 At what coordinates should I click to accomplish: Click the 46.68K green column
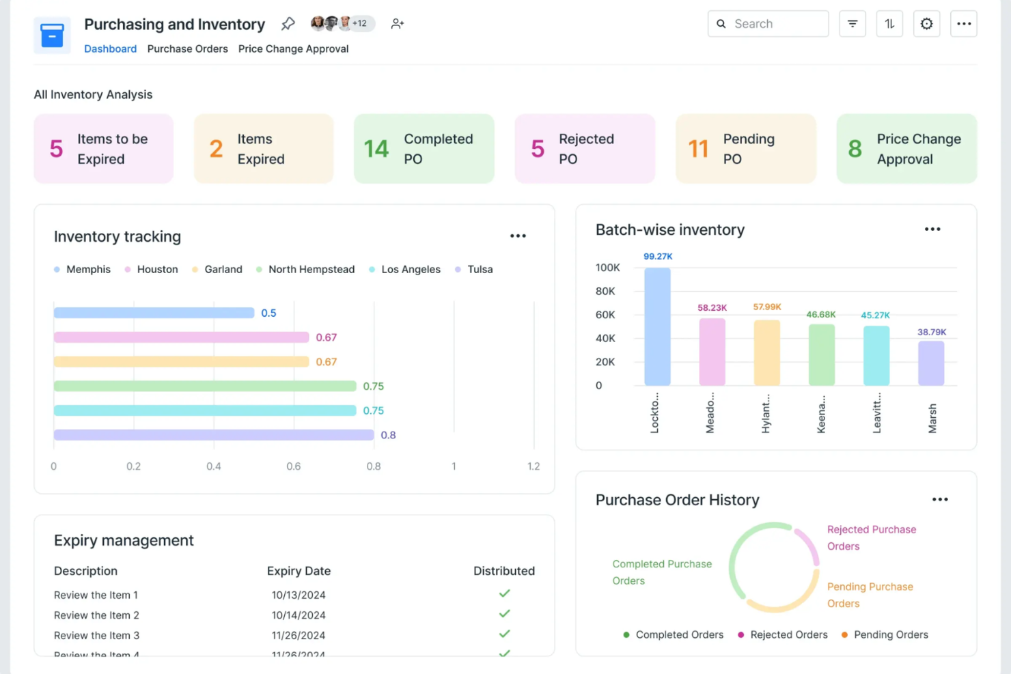click(821, 355)
